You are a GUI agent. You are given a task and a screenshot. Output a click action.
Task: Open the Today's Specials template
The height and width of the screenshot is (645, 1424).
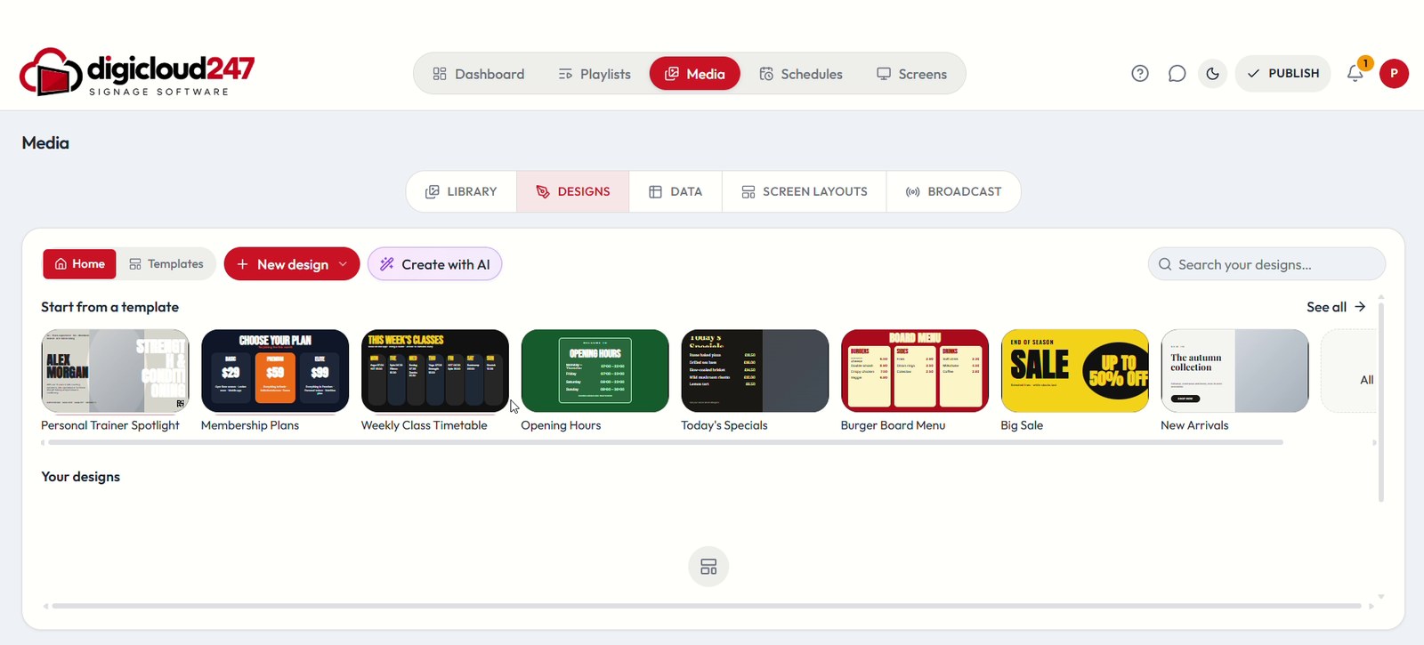tap(755, 371)
